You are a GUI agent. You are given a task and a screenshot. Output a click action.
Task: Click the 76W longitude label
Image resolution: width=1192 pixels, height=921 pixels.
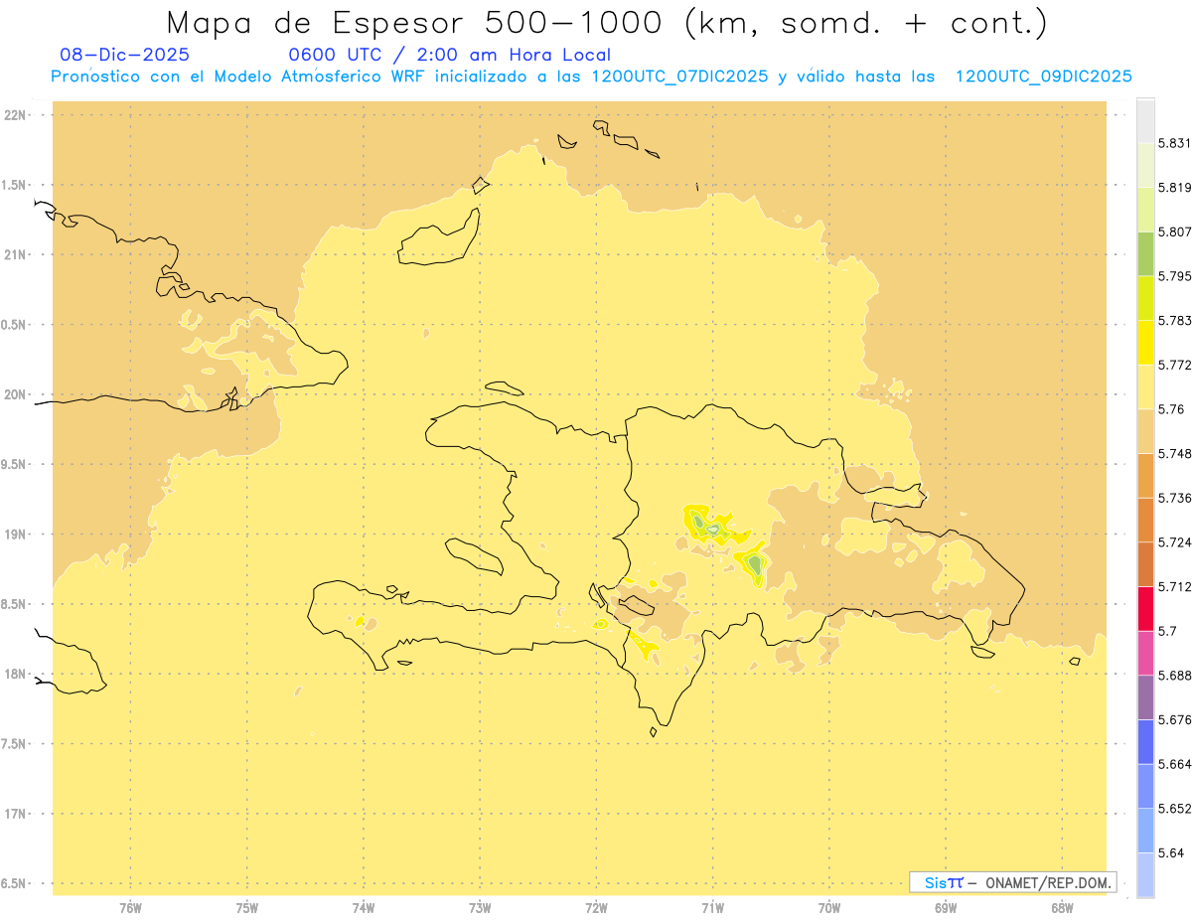(x=130, y=908)
